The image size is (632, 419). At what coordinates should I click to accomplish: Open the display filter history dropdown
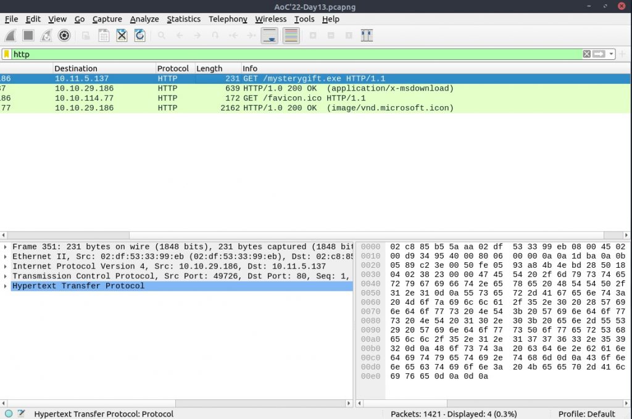pyautogui.click(x=612, y=54)
